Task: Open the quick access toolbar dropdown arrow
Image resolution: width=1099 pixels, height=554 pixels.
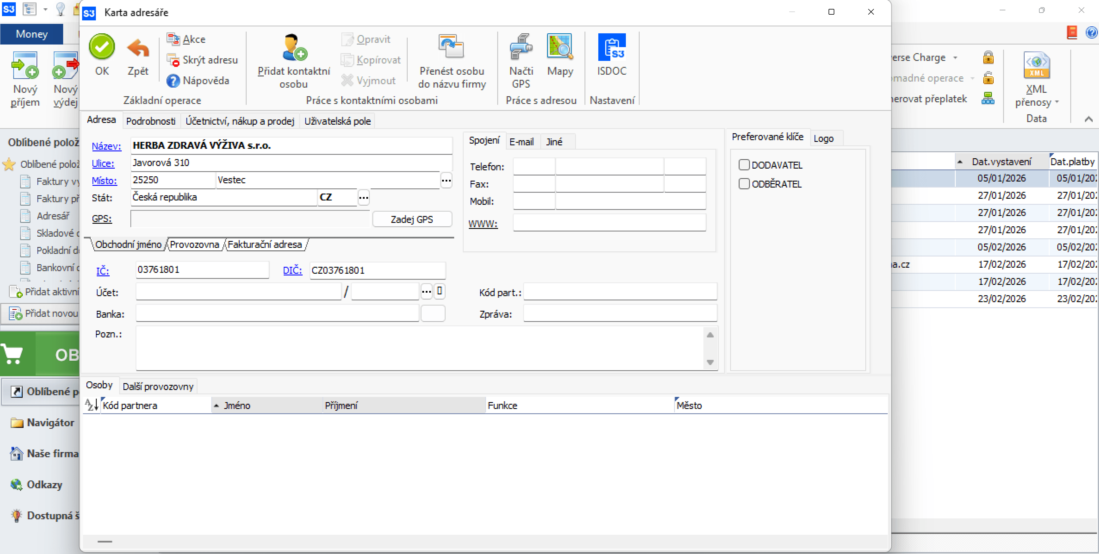Action: click(45, 9)
